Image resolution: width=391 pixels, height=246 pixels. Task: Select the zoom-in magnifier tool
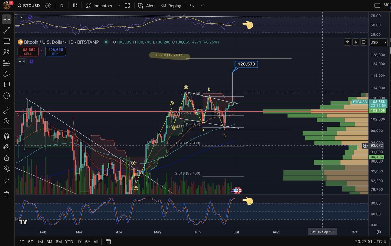click(x=7, y=121)
